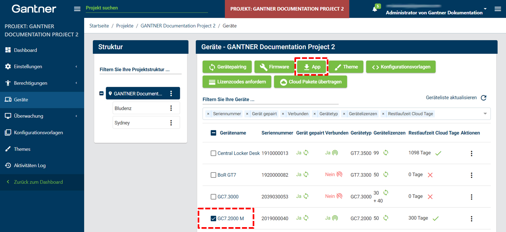The height and width of the screenshot is (232, 506).
Task: Check the Central Locker Desk checkbox
Action: 213,153
